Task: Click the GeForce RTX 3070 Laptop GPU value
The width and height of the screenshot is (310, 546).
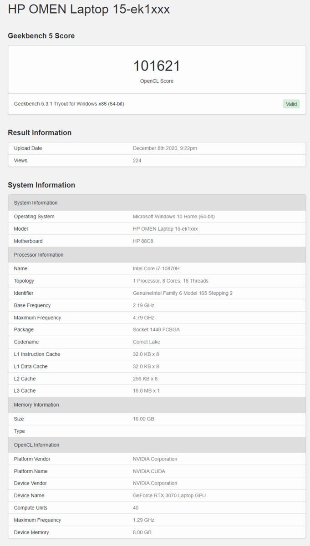Action: (169, 495)
